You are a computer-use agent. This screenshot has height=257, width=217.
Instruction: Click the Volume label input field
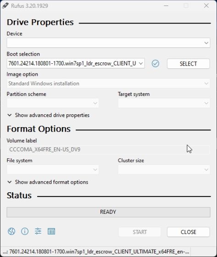pos(108,150)
